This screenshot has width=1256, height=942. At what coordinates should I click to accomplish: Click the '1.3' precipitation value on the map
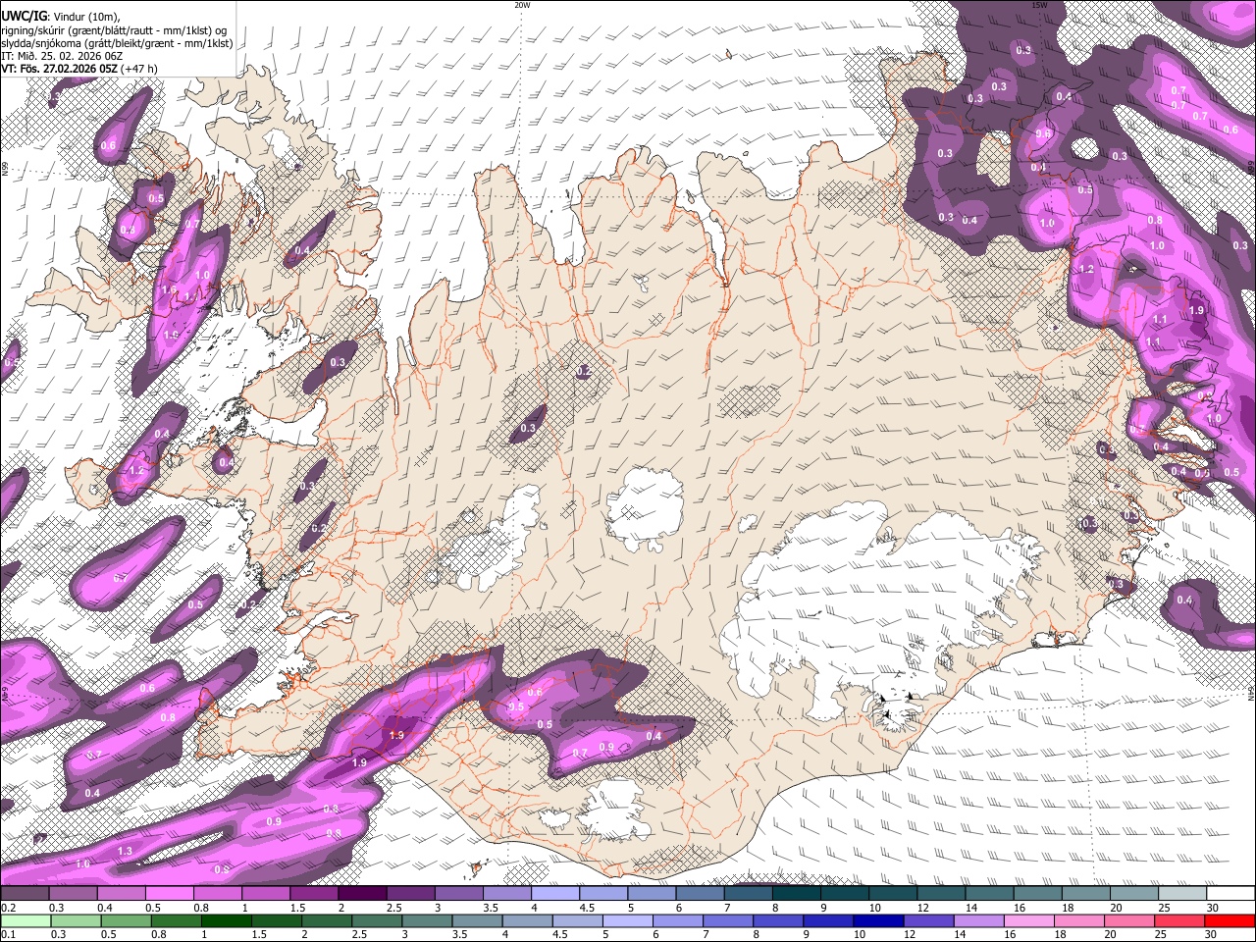tap(125, 851)
